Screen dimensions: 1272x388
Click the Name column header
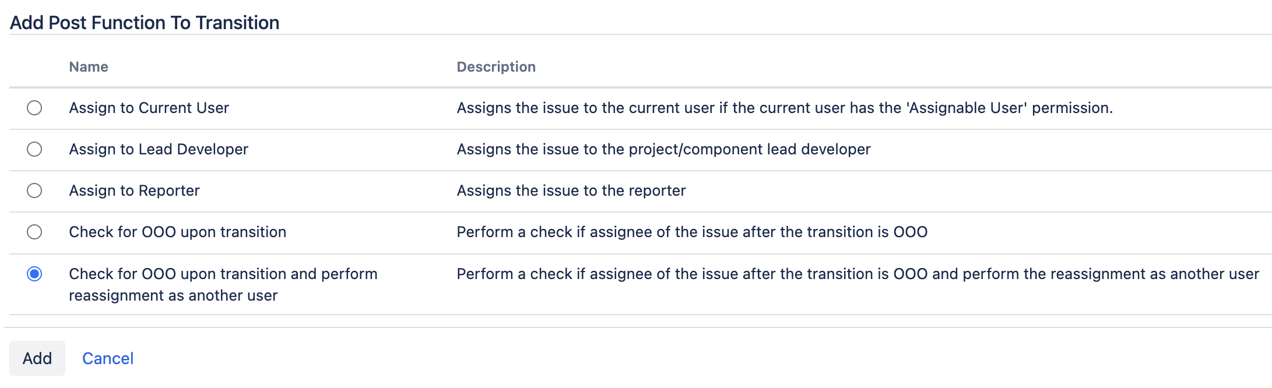tap(89, 67)
